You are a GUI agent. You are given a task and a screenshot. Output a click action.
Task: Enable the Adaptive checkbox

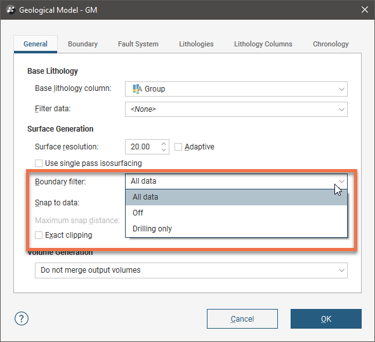178,147
